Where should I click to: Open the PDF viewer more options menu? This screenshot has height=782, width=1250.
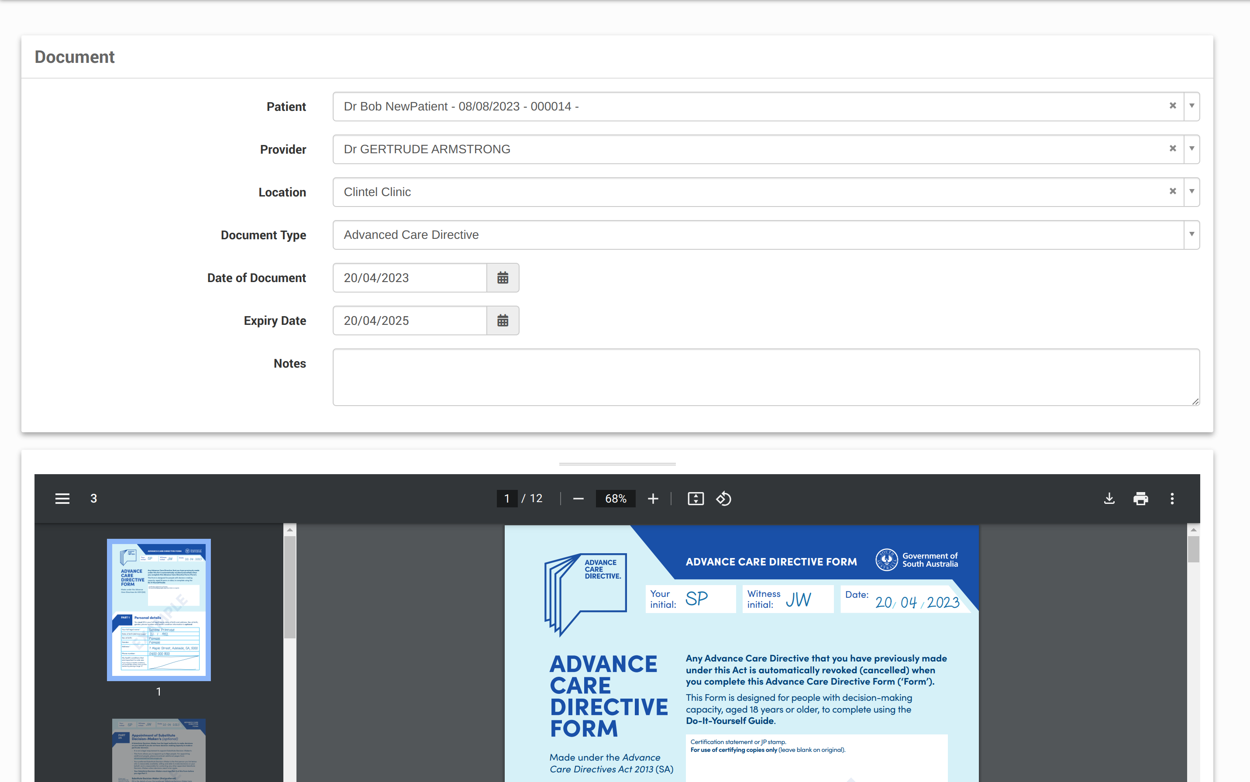point(1172,499)
